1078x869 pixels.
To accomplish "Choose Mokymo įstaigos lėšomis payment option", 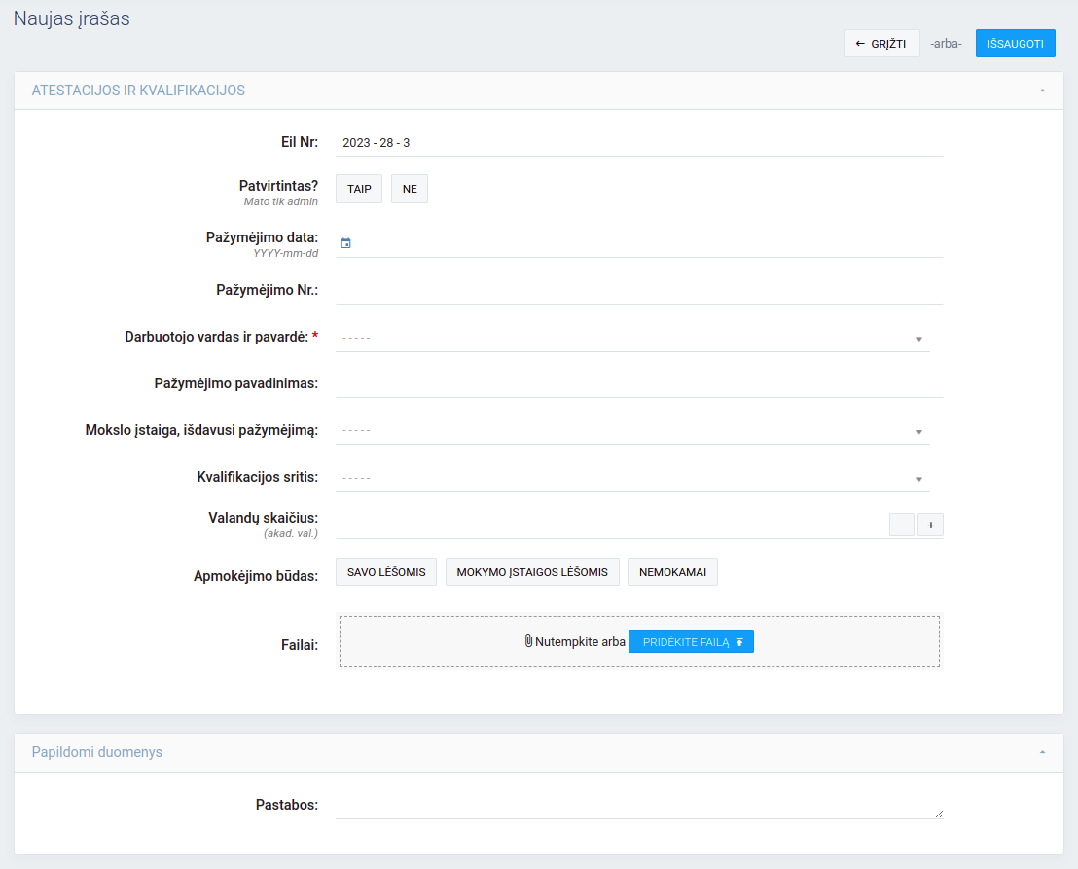I will (532, 572).
